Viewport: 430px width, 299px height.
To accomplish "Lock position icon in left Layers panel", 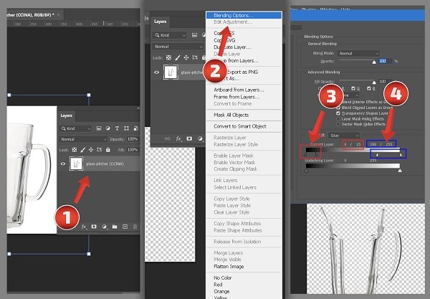I will (x=91, y=150).
